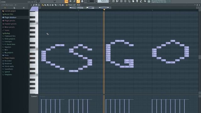Click the first velocity bar in Control lane
The width and height of the screenshot is (201, 113).
click(x=41, y=106)
